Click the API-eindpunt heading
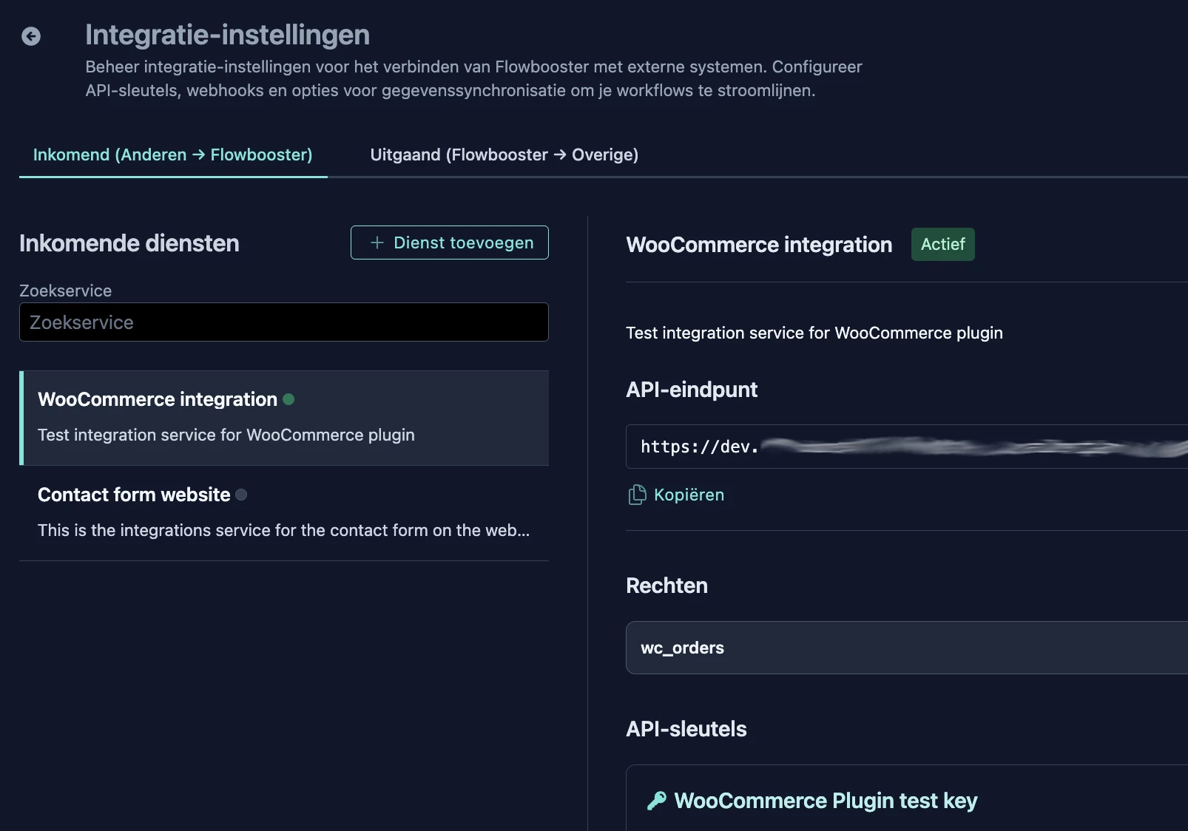This screenshot has height=831, width=1188. [692, 390]
